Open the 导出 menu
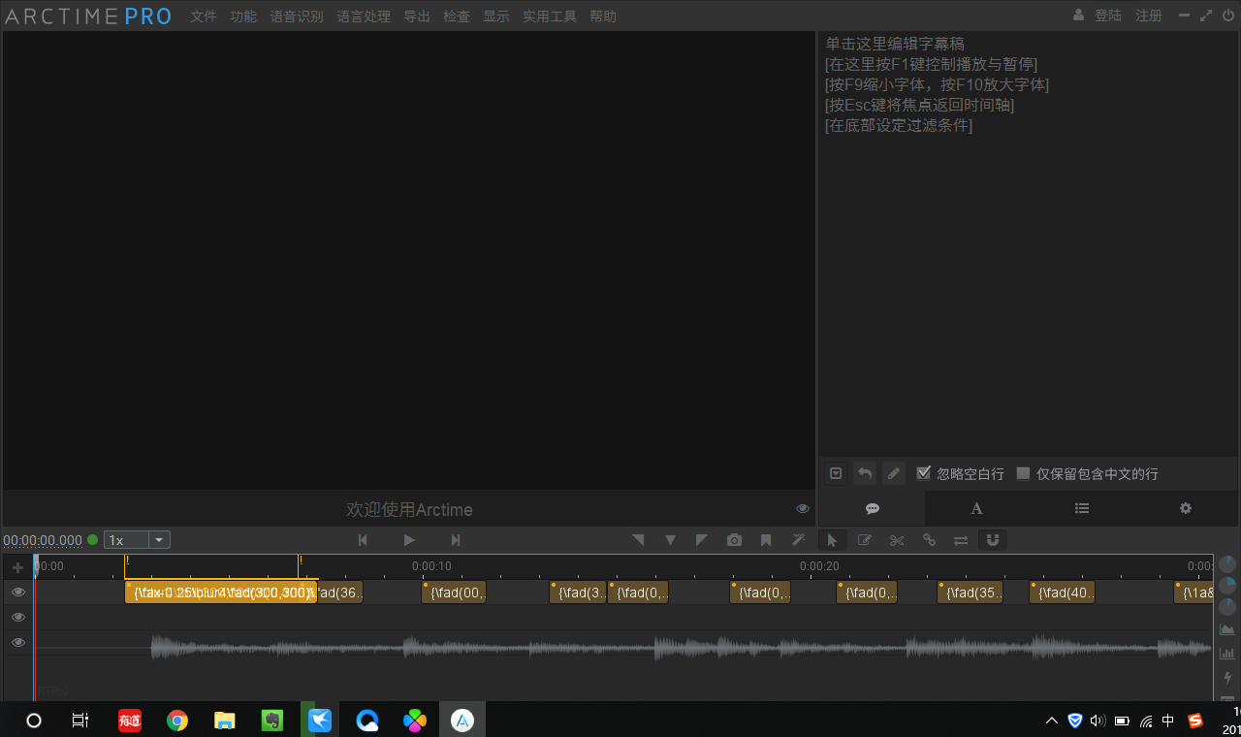Image resolution: width=1241 pixels, height=737 pixels. (x=417, y=16)
